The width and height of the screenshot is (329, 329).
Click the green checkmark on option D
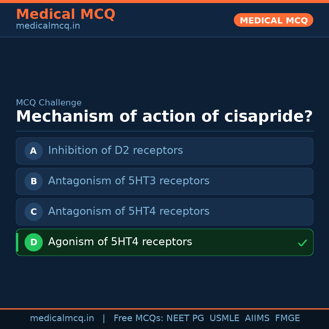point(302,243)
